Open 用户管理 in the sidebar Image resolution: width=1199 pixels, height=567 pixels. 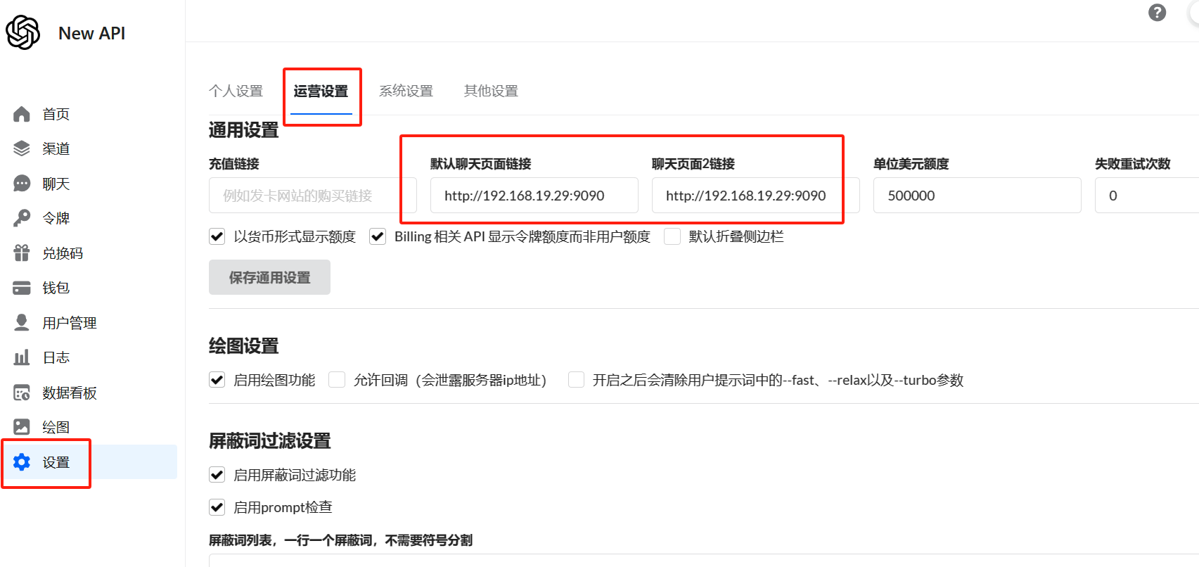pos(70,323)
